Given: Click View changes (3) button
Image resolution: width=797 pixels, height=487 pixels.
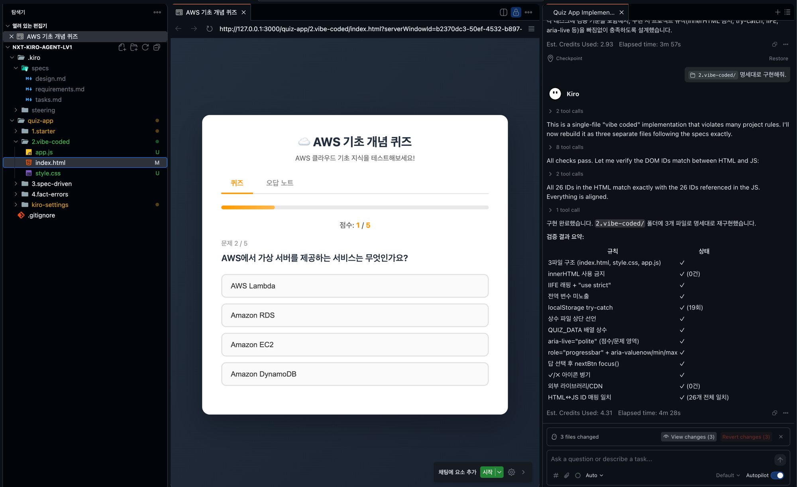Looking at the screenshot, I should (689, 437).
